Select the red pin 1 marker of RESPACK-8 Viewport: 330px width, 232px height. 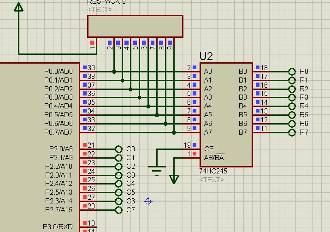click(x=92, y=43)
